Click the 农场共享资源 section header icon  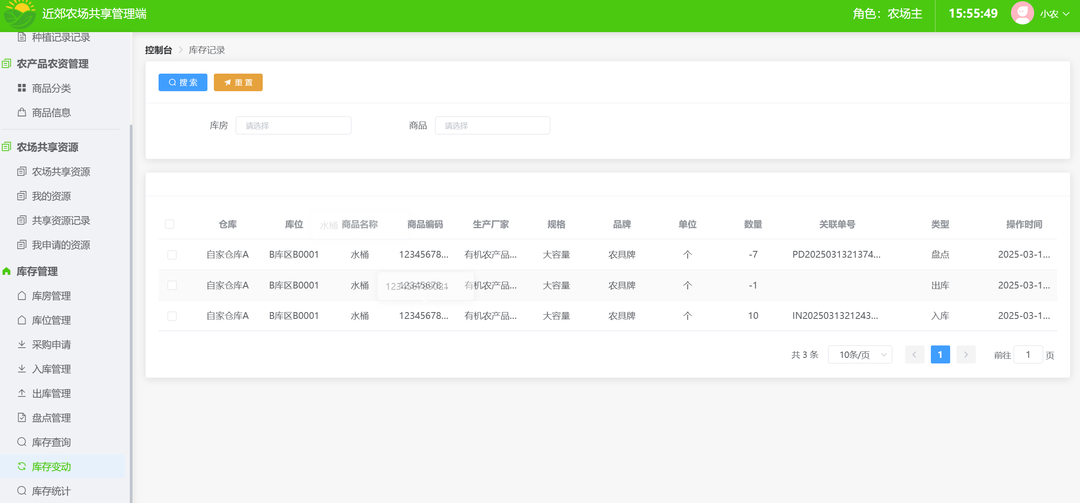click(6, 147)
